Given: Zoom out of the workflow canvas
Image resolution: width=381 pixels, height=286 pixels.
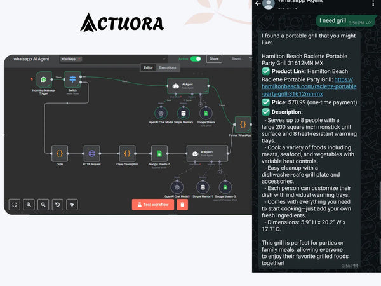Looking at the screenshot, I should (43, 205).
